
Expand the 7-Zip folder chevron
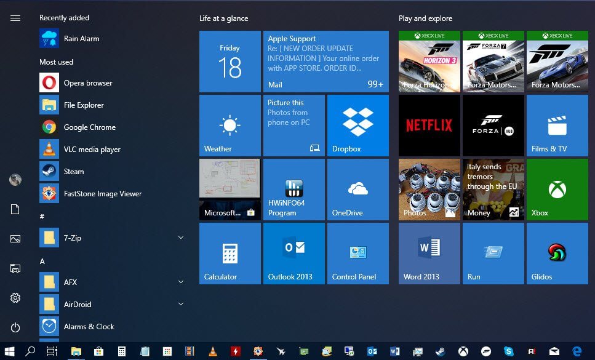pos(181,238)
